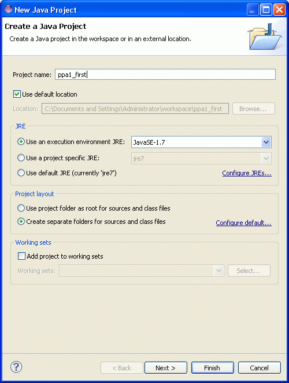Click the help question mark icon

[16, 367]
